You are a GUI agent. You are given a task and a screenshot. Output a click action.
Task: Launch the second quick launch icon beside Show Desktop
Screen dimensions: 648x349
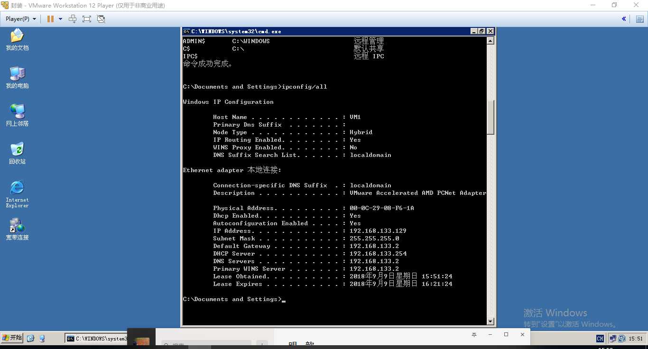pyautogui.click(x=42, y=339)
